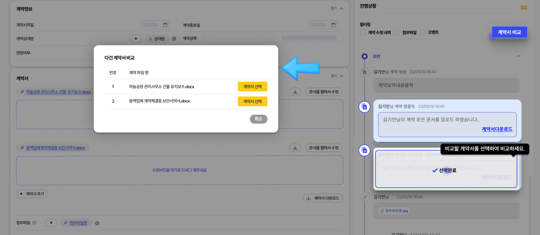
Task: Cancel the 다건 계약서 비교 dialog
Action: [259, 119]
